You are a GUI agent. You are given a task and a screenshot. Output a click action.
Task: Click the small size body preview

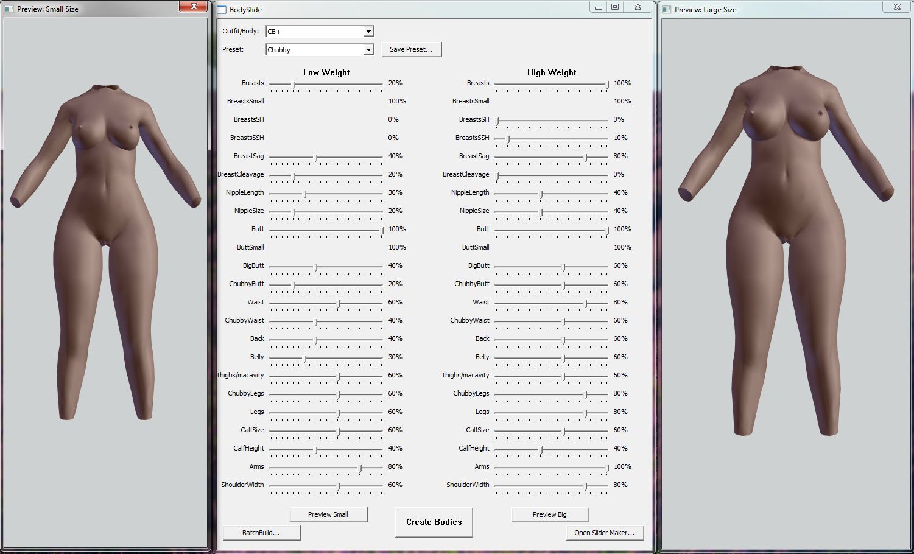click(106, 253)
